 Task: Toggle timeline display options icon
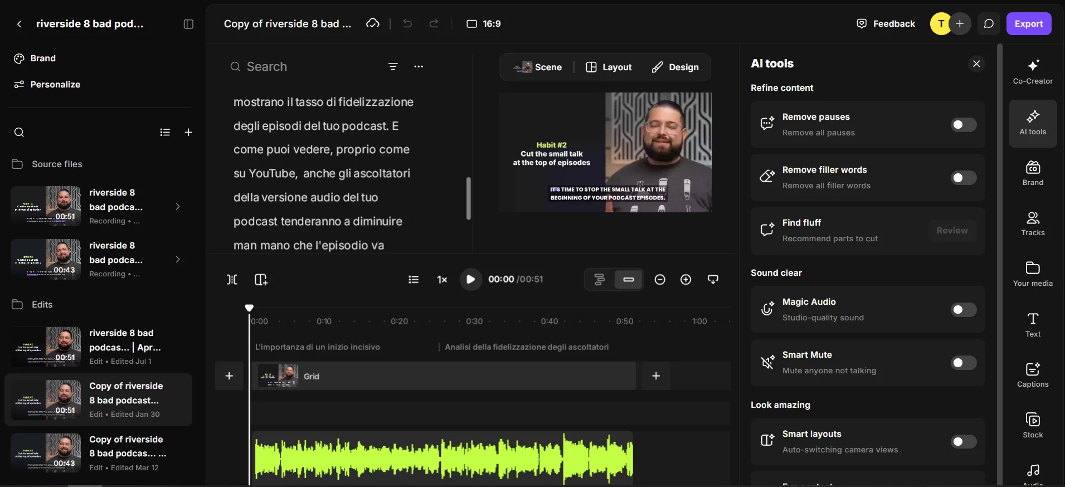point(713,279)
